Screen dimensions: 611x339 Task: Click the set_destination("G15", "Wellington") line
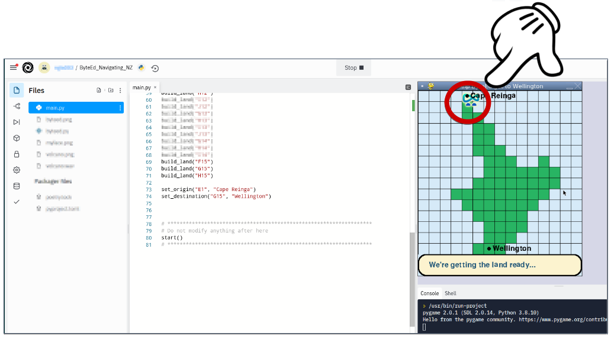click(x=216, y=196)
